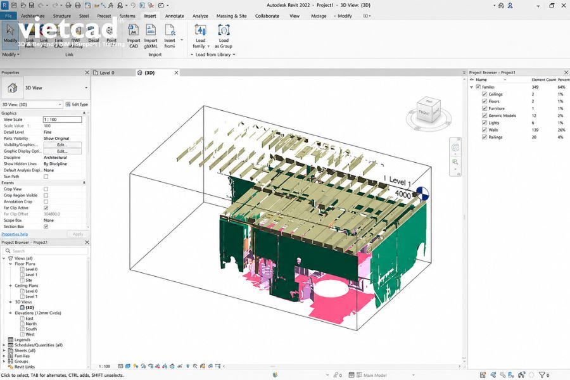This screenshot has height=380, width=570.
Task: Click the View Scale 1 : 100 field
Action: click(x=62, y=120)
